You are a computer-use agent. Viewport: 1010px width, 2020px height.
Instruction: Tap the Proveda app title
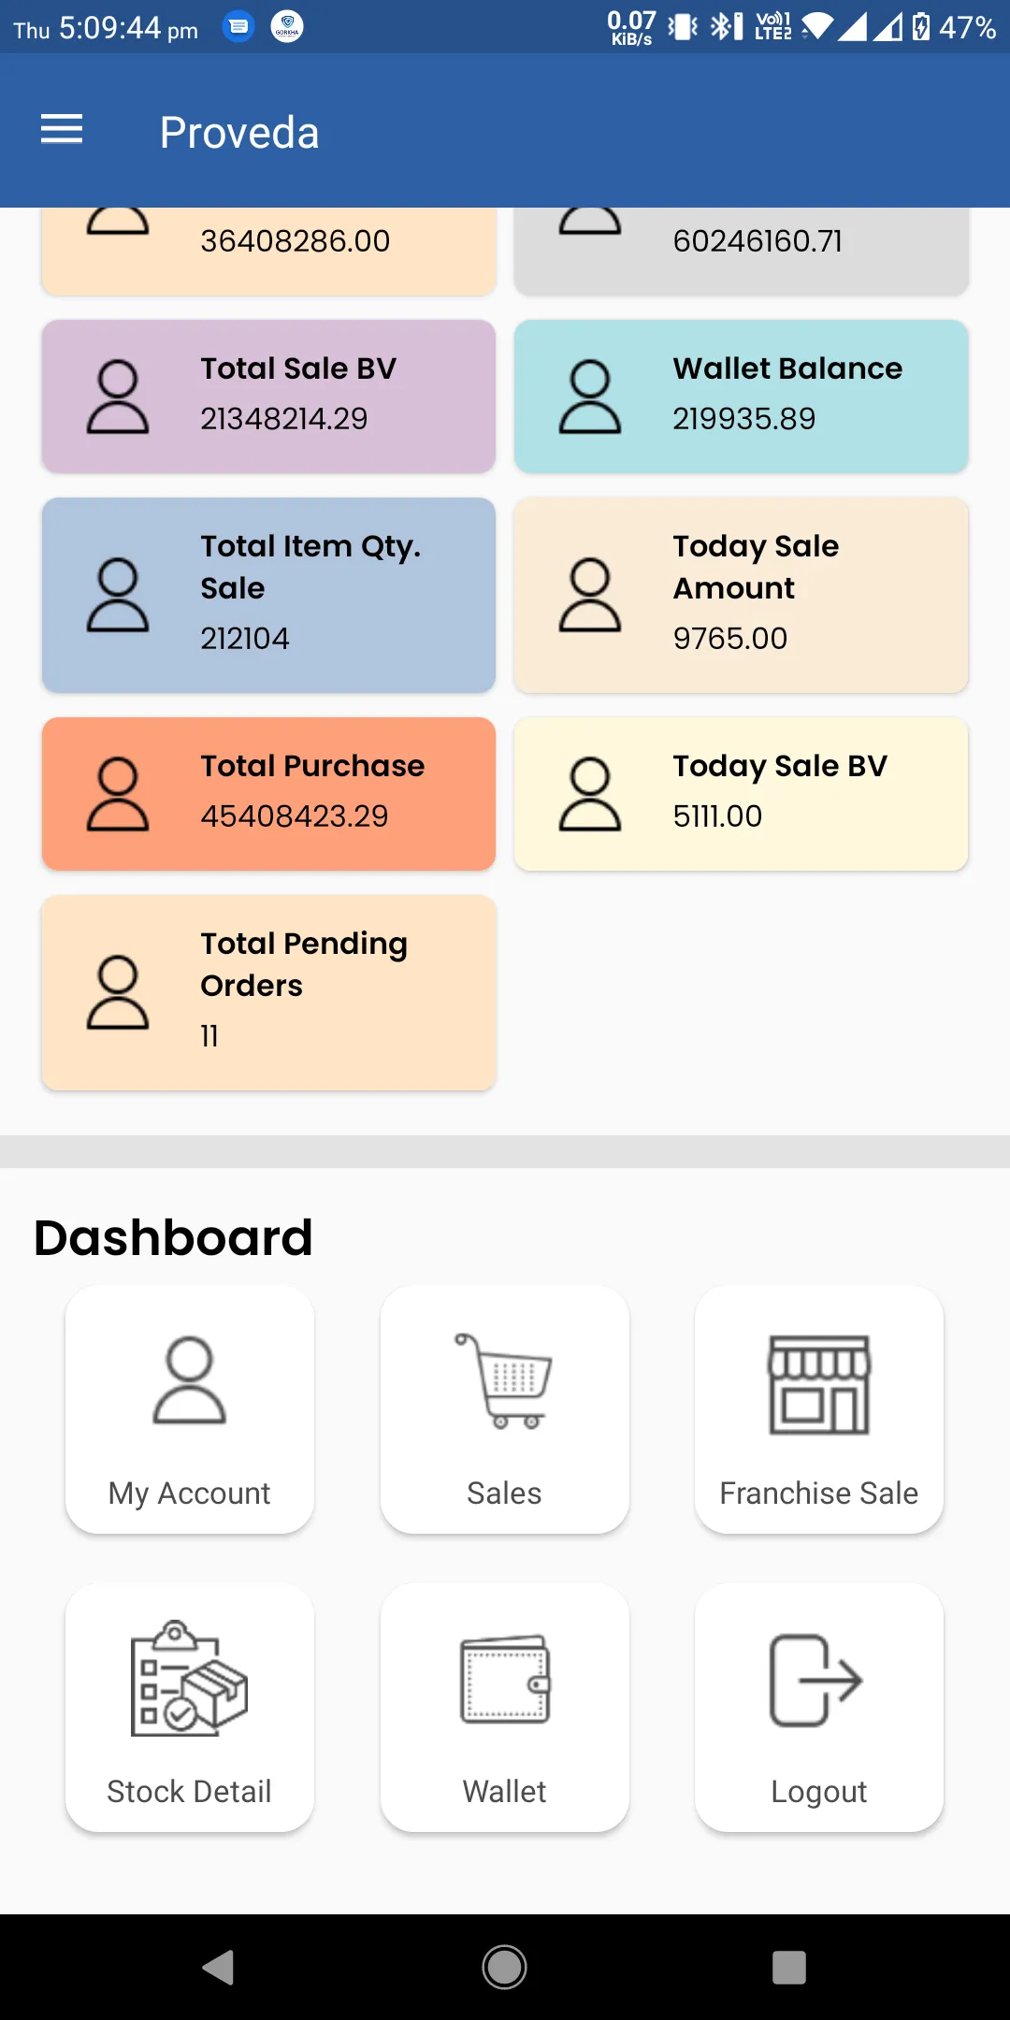point(239,132)
